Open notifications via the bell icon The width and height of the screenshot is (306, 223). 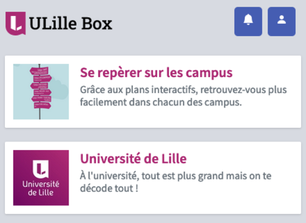pyautogui.click(x=248, y=21)
